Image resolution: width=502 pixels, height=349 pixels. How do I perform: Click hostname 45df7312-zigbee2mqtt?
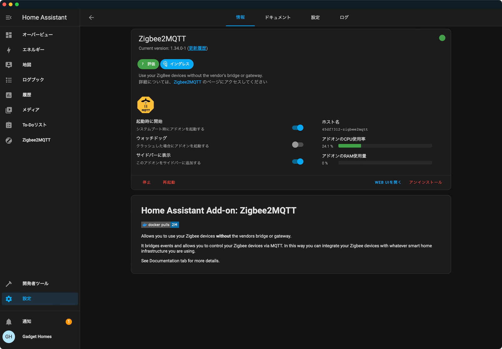(x=345, y=129)
